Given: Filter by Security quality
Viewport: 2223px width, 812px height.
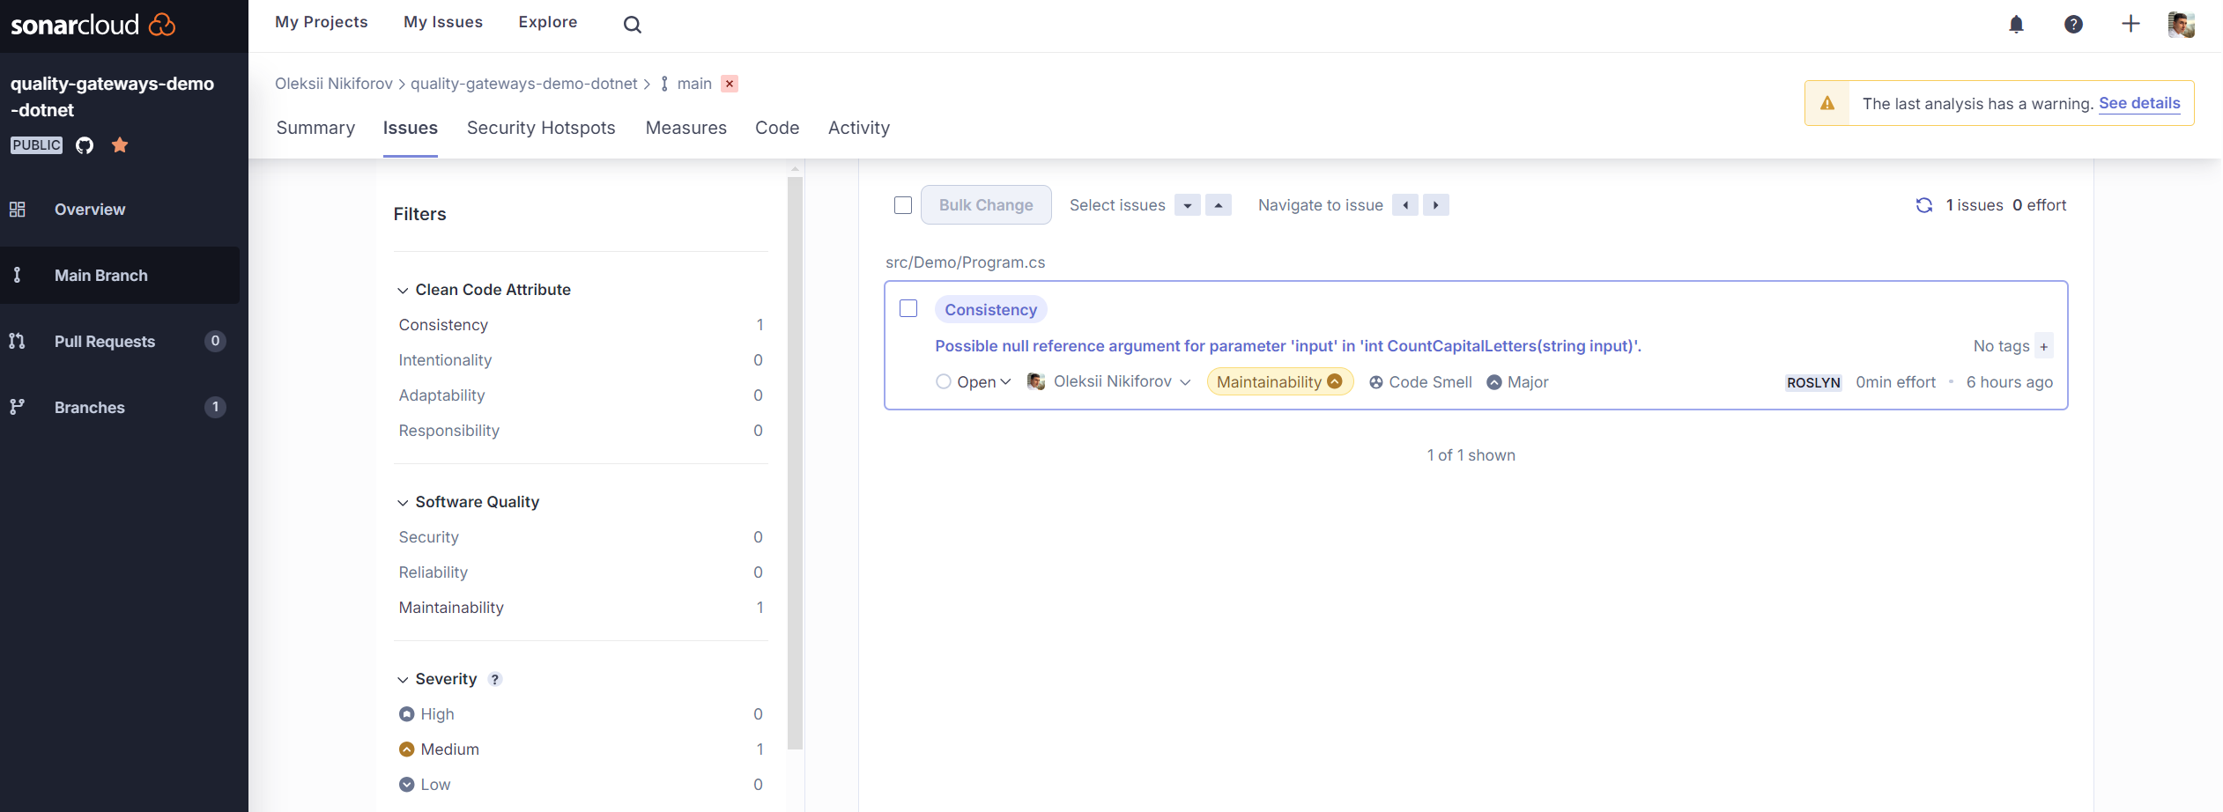Looking at the screenshot, I should (581, 537).
